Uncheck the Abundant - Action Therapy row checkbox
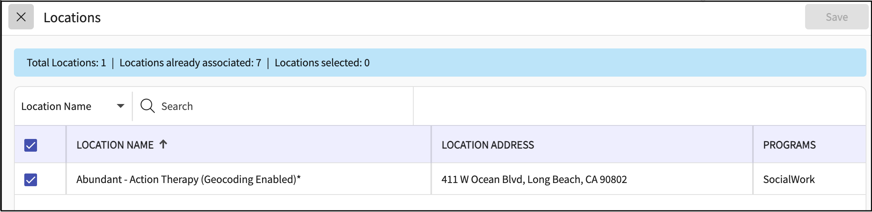This screenshot has width=872, height=212. point(31,180)
